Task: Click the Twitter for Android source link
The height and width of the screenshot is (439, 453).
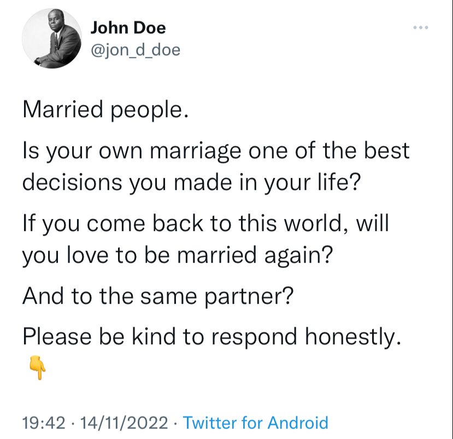Action: click(256, 423)
